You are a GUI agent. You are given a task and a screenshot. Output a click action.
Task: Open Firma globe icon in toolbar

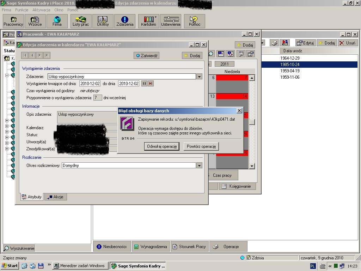[57, 21]
